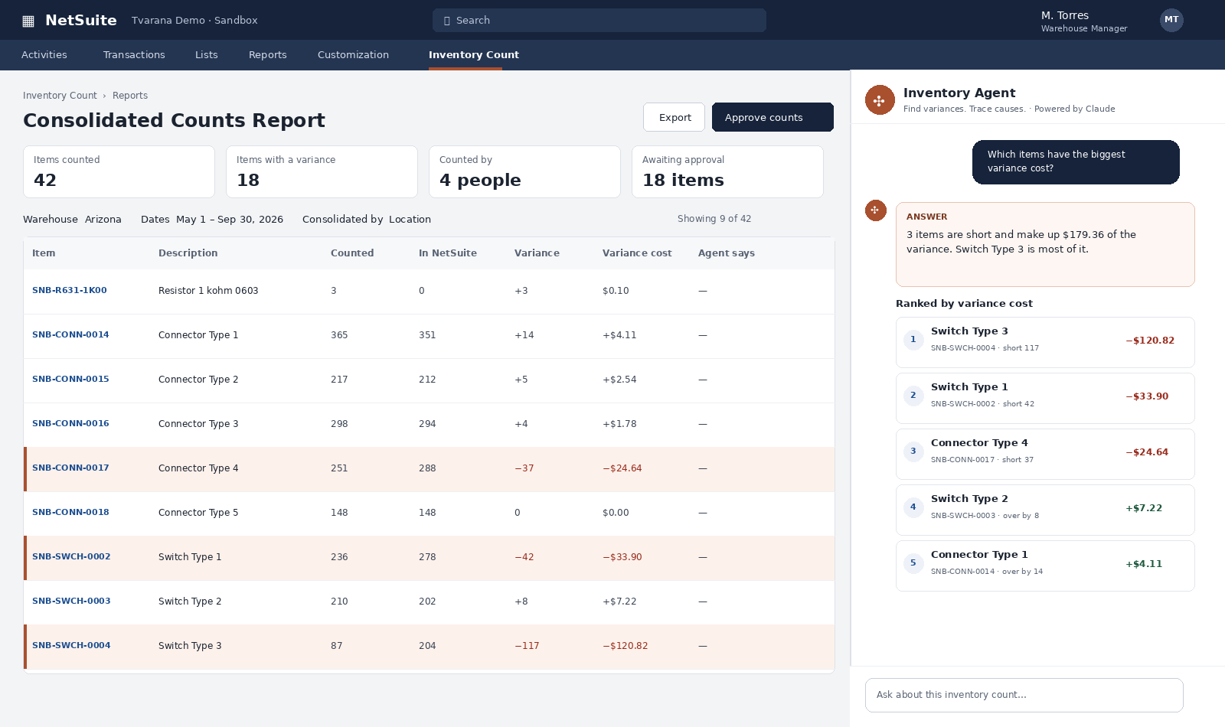Open item SNB-CONN-0017 link
The image size is (1225, 727).
coord(70,468)
